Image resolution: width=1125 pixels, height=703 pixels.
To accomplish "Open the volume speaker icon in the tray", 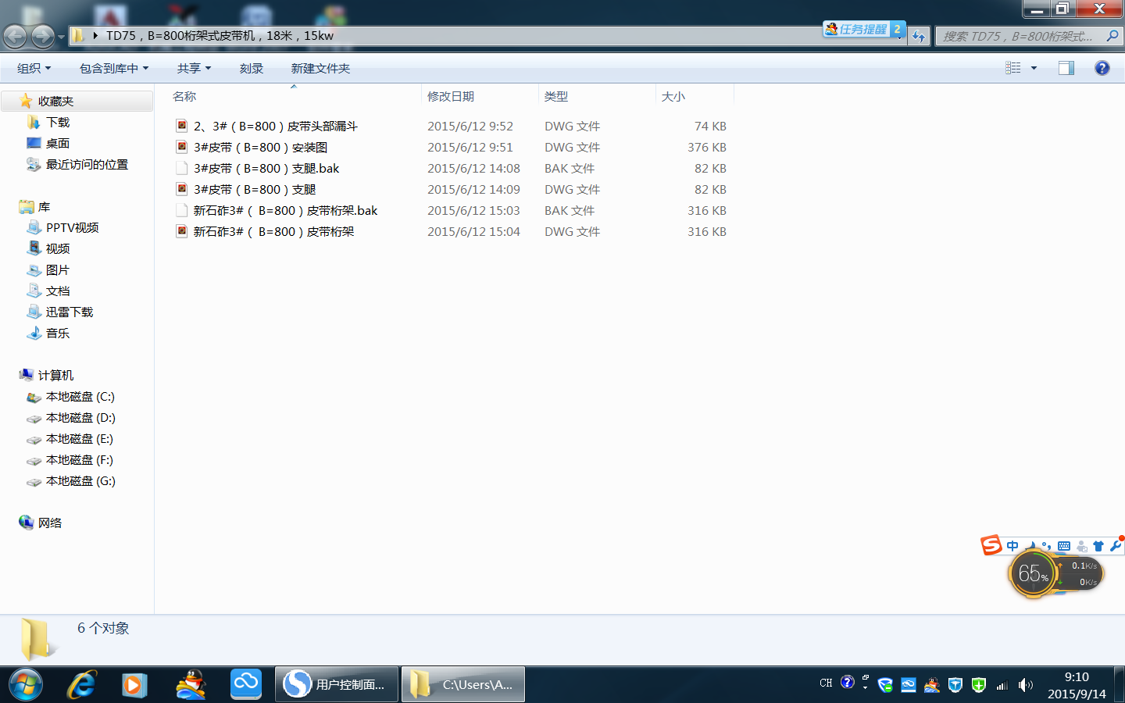I will [x=1026, y=685].
